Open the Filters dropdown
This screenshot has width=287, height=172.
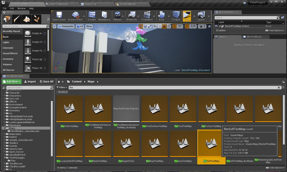point(62,88)
